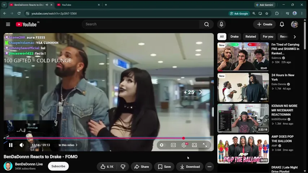308x173 pixels.
Task: Open ICEMAN NO MORE MR NICEMAN video title
Action: (284, 110)
